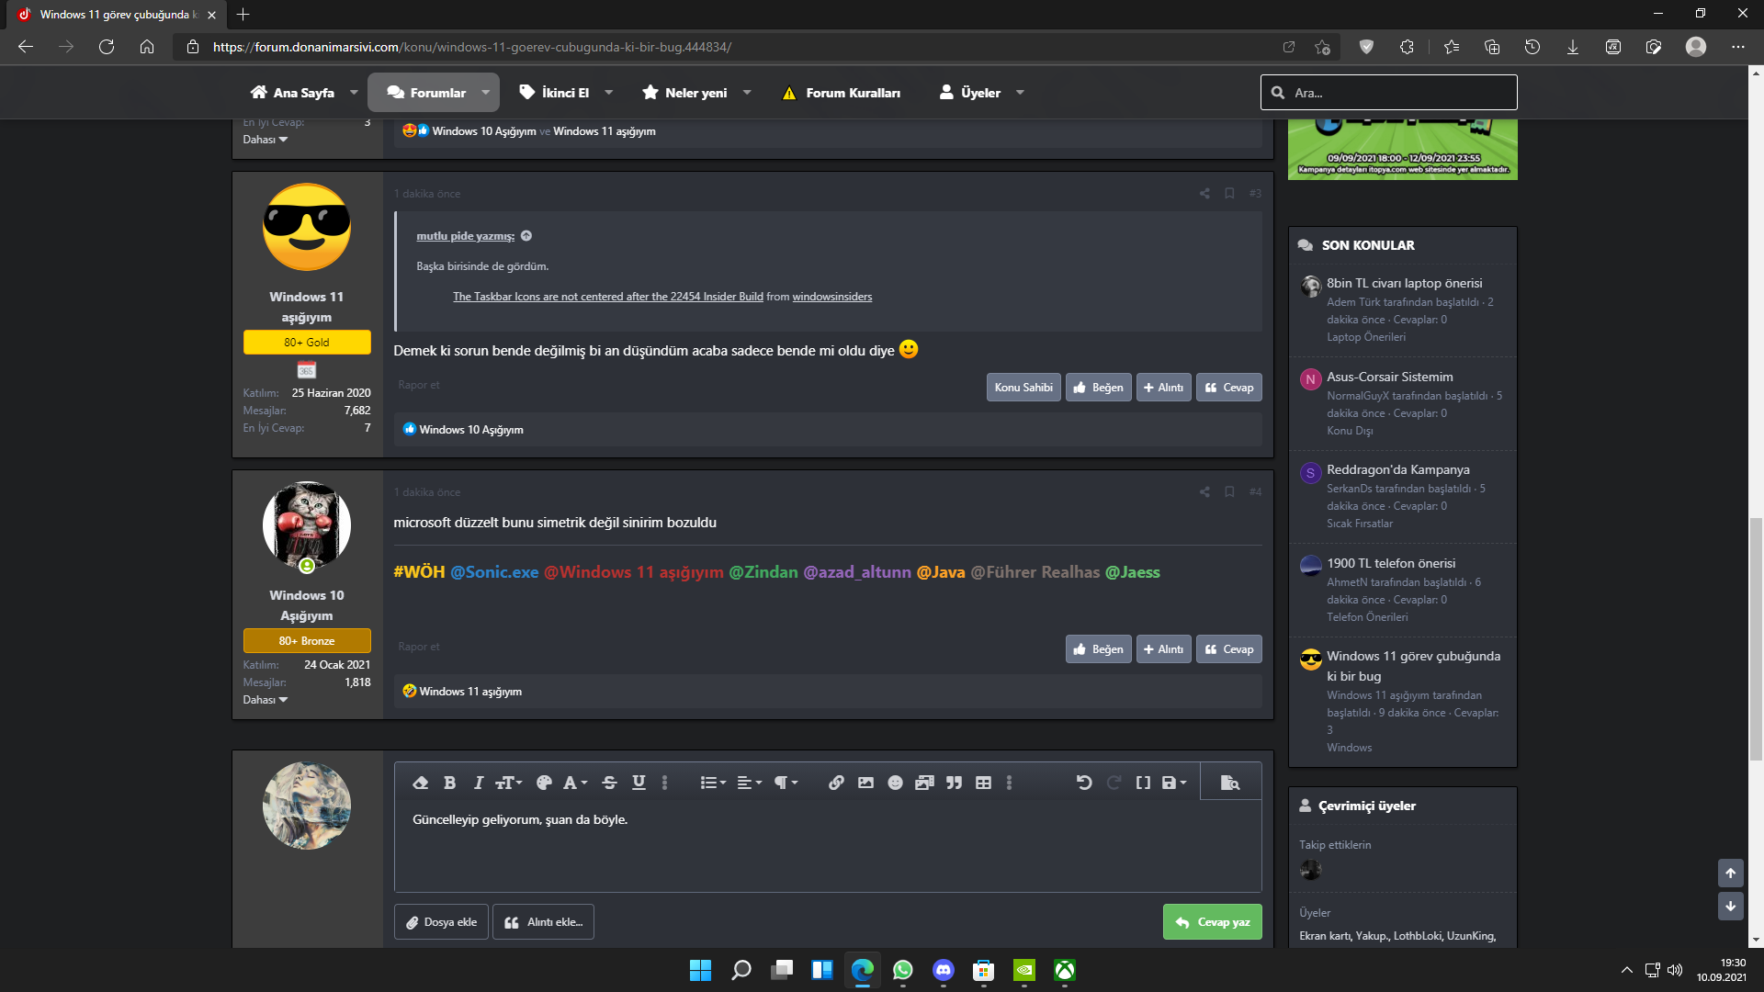Image resolution: width=1764 pixels, height=992 pixels.
Task: Insert an image into the reply
Action: coord(865,783)
